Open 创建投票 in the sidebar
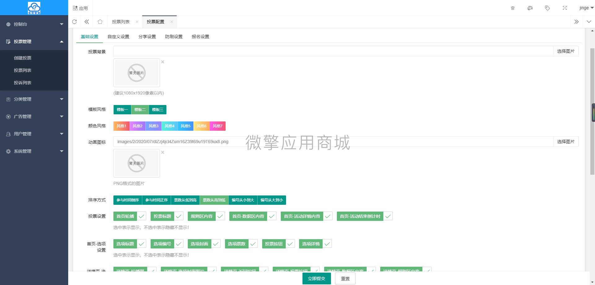The image size is (595, 285). (x=23, y=58)
